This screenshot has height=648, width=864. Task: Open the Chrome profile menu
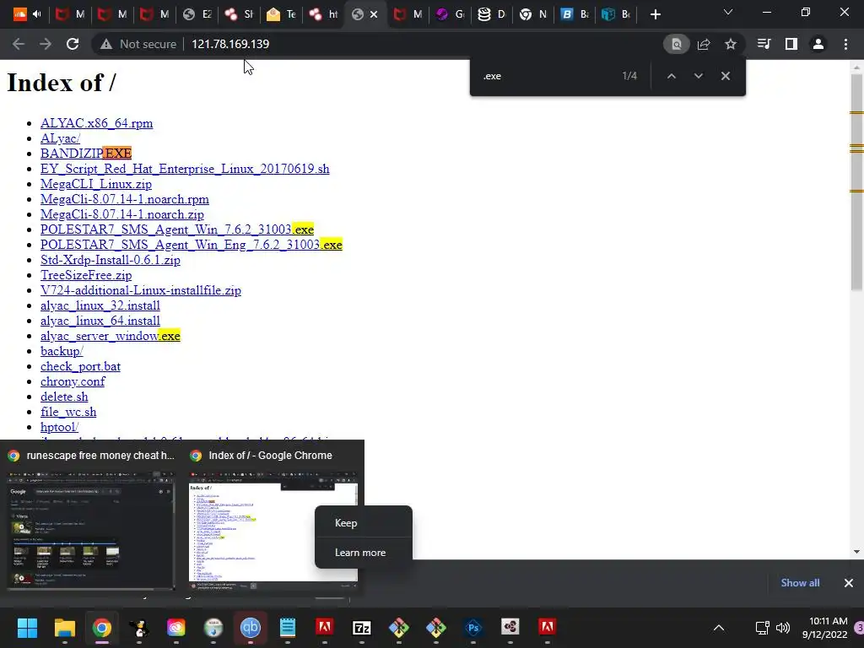point(818,44)
